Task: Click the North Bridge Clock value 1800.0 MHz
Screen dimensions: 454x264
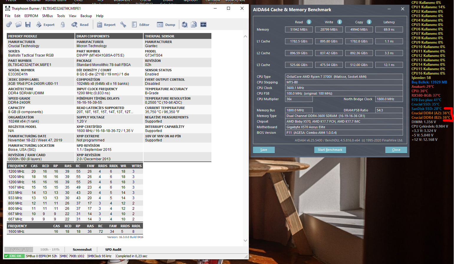Action: pos(389,99)
